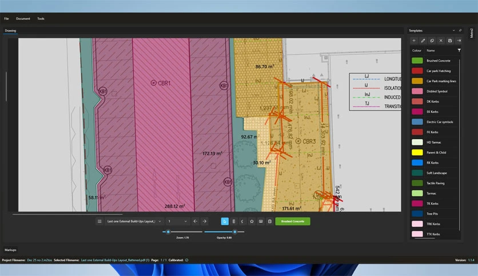The image size is (478, 276).
Task: Open the Markups tab
Action: coord(10,250)
